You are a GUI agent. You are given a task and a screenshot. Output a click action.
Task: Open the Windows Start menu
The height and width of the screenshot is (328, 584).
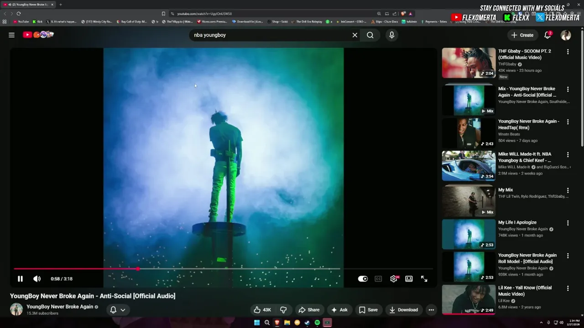click(x=257, y=323)
